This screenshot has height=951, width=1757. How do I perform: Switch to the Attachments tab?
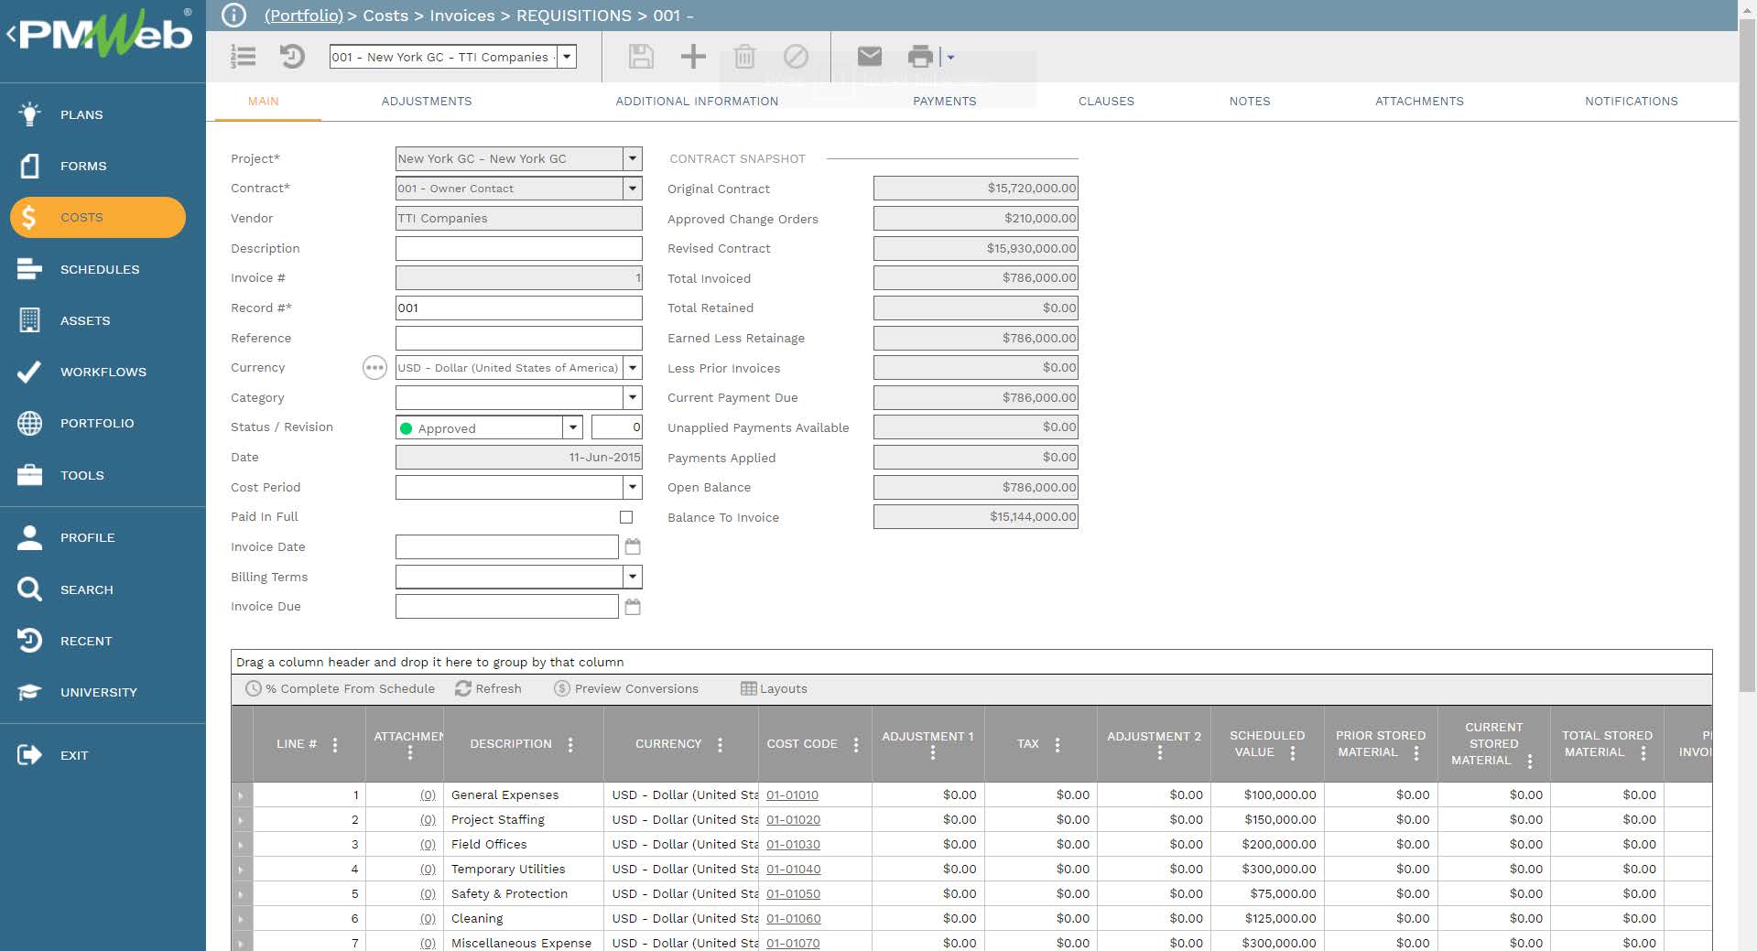[1419, 102]
